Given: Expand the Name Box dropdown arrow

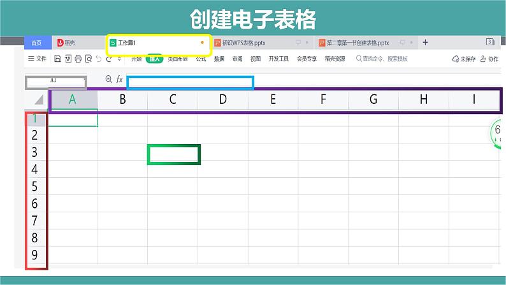Looking at the screenshot, I should 84,80.
